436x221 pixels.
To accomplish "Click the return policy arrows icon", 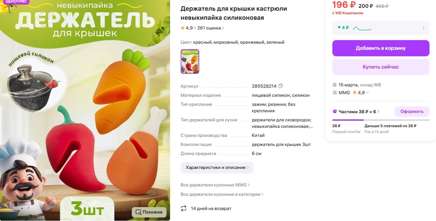I will [184, 208].
